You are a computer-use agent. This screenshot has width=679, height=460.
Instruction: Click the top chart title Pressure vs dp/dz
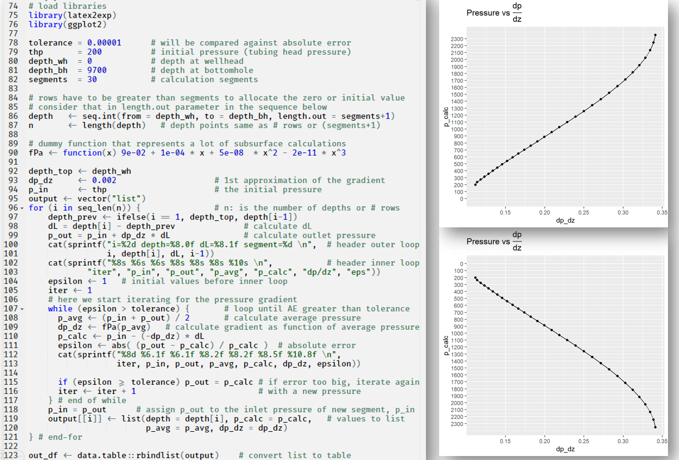pyautogui.click(x=494, y=12)
